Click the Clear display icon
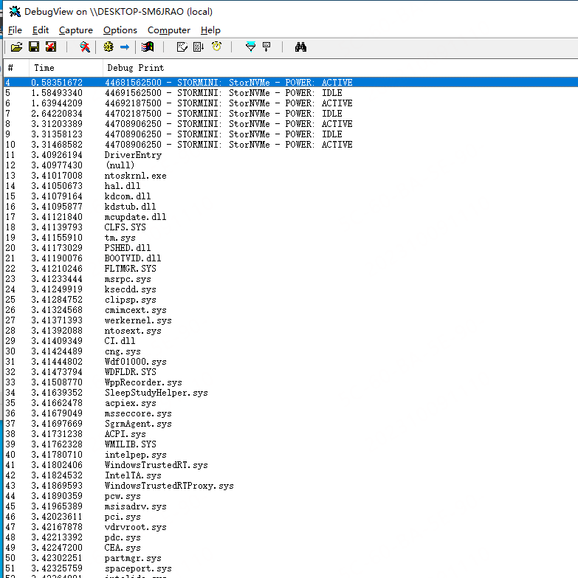The width and height of the screenshot is (578, 578). (182, 47)
